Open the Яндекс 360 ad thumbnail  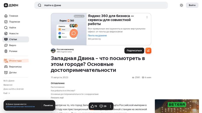(69, 29)
